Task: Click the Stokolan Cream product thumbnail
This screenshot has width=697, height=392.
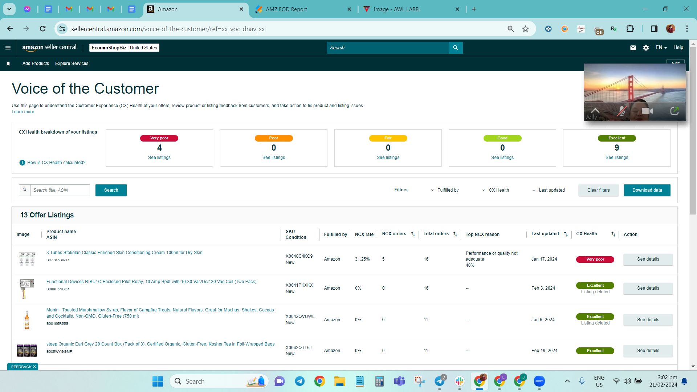Action: (27, 259)
